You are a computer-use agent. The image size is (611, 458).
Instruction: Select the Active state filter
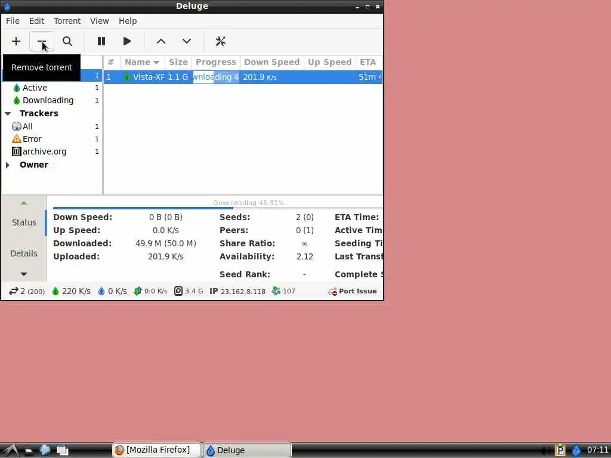pos(52,88)
